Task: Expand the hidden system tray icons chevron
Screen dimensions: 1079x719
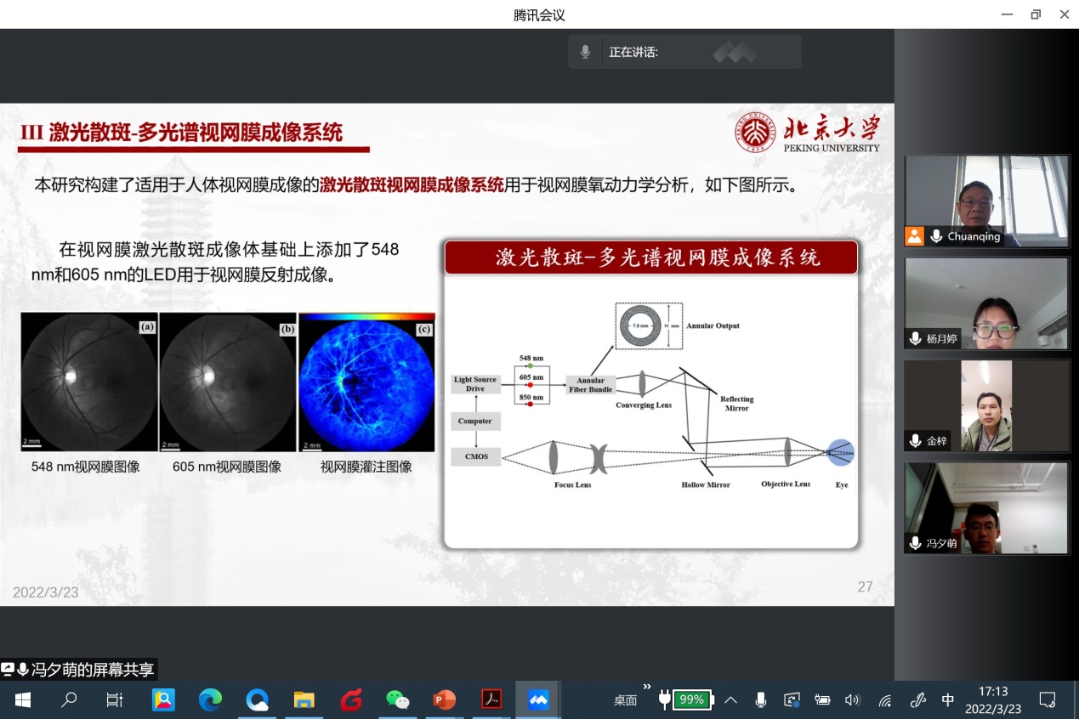Action: click(x=730, y=699)
